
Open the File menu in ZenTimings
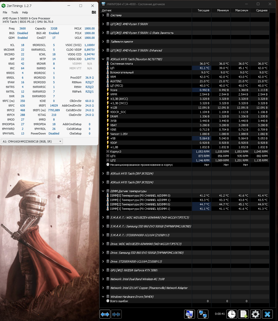coord(5,12)
